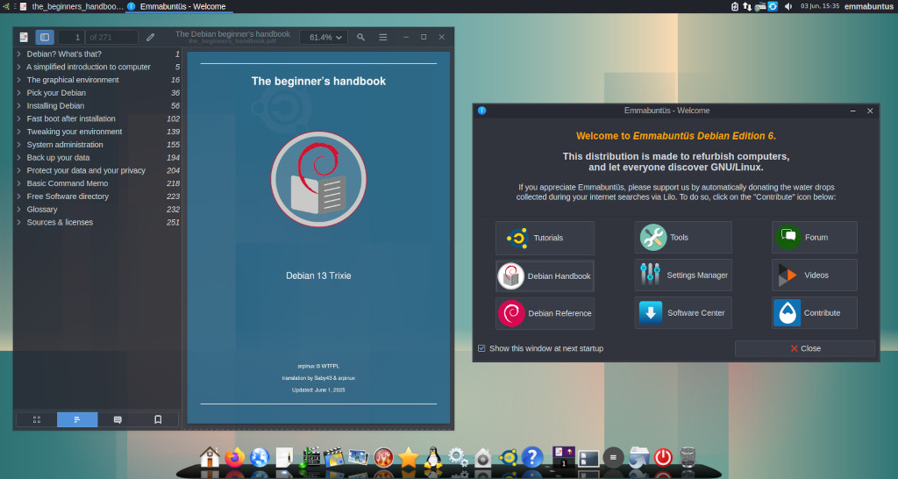Viewport: 898px width, 479px height.
Task: Switch to 'the_beginners_handboo…' taskbar window
Action: point(72,6)
